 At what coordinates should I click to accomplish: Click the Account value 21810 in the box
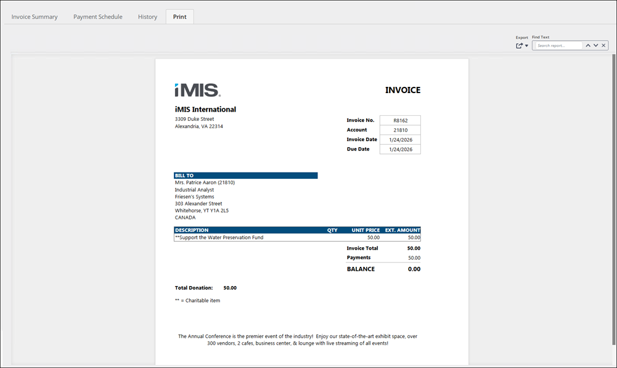coord(401,130)
